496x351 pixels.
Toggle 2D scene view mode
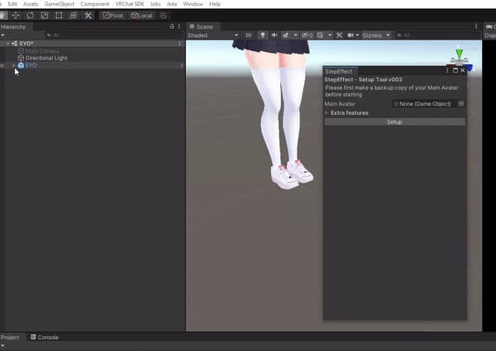tap(248, 36)
